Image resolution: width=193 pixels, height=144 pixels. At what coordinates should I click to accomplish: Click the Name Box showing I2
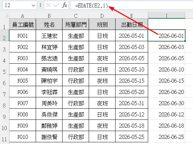(20, 5)
